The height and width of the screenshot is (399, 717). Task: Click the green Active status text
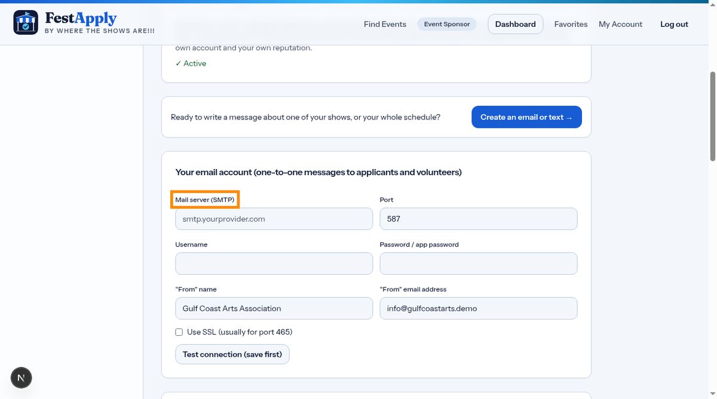click(191, 63)
